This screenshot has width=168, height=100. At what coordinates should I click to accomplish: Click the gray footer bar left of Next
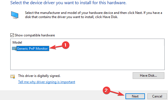point(51,96)
